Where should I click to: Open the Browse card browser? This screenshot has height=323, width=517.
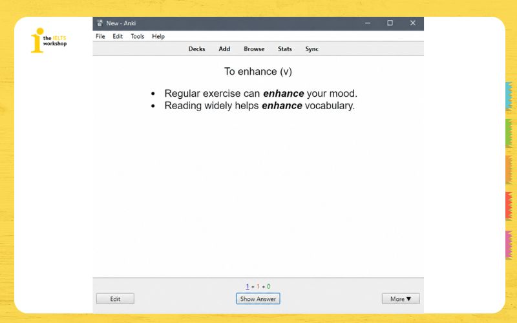[x=254, y=49]
